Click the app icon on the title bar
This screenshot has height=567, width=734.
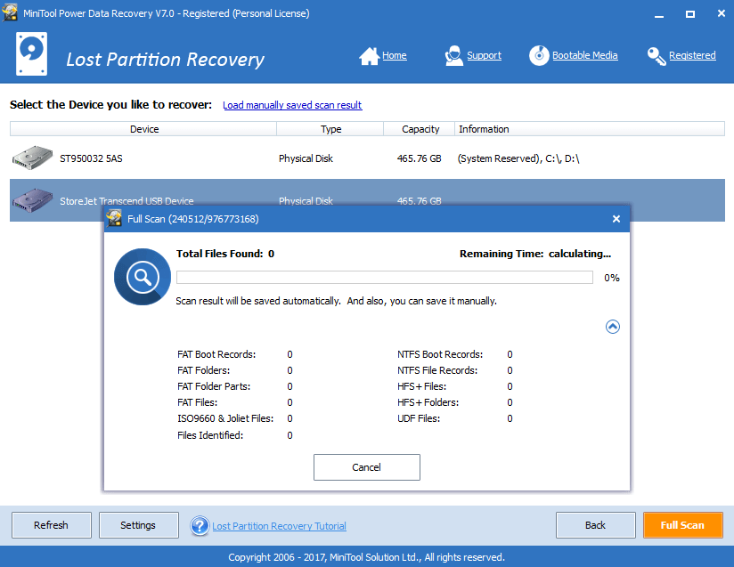[10, 12]
